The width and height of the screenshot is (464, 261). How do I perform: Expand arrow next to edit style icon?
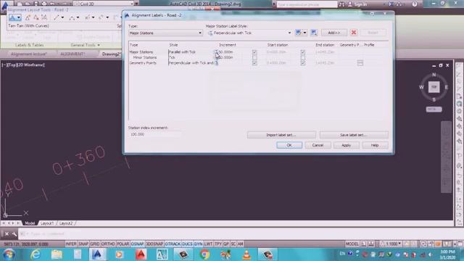tap(304, 33)
